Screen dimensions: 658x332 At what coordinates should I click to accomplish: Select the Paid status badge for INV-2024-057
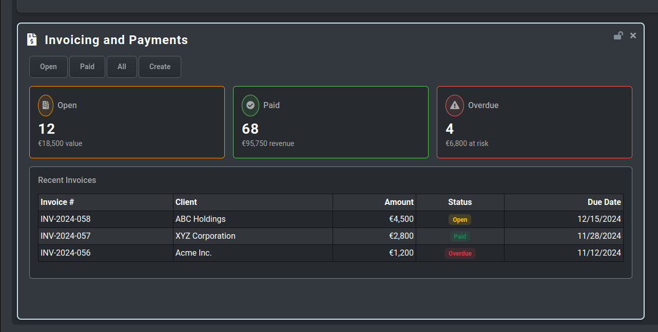pos(460,236)
